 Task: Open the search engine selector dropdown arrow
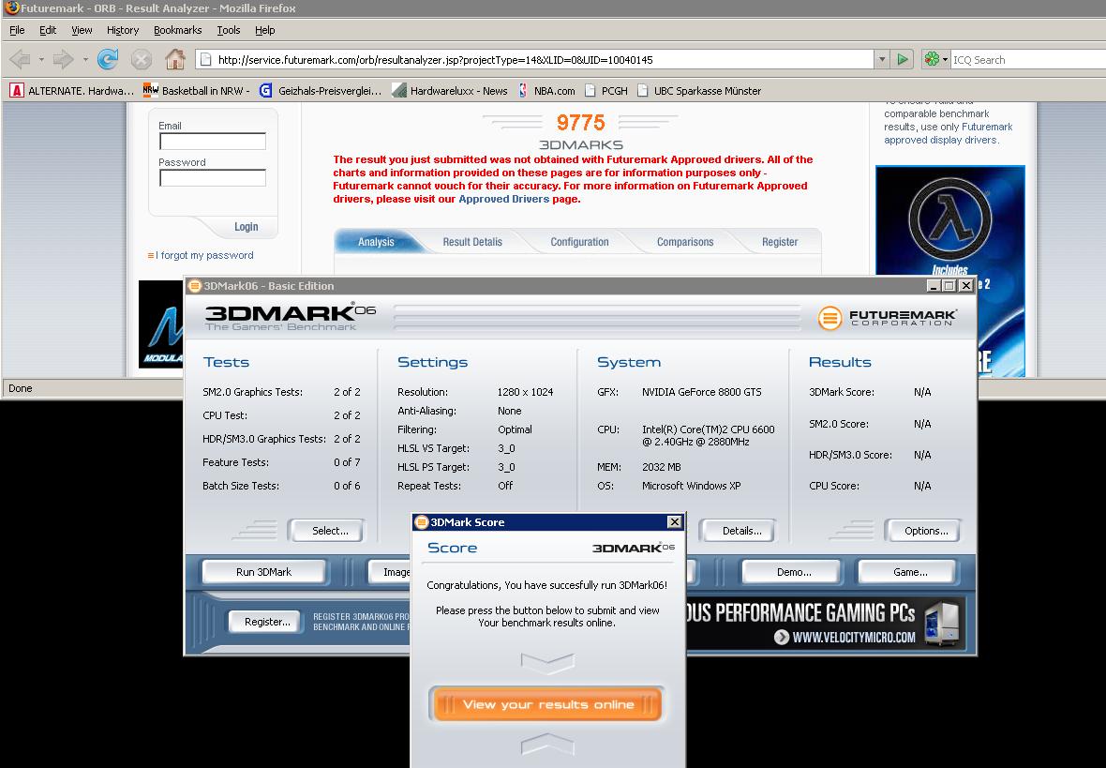(945, 59)
